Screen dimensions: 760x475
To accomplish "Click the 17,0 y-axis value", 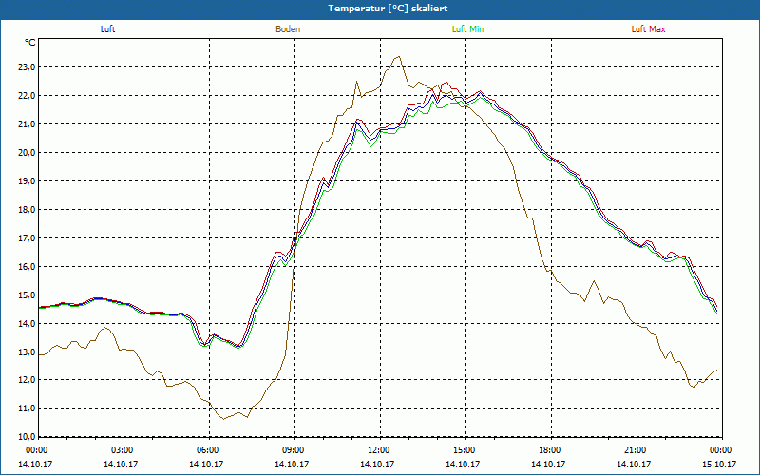I will 27,238.
